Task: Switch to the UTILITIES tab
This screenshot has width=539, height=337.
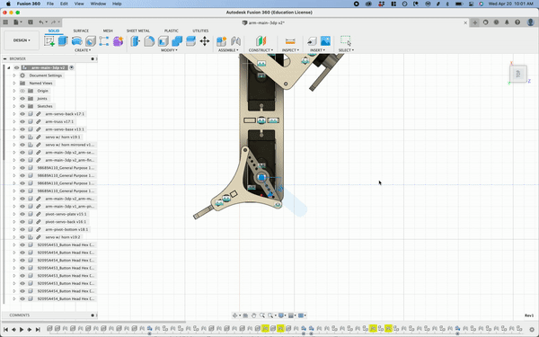Action: click(200, 31)
